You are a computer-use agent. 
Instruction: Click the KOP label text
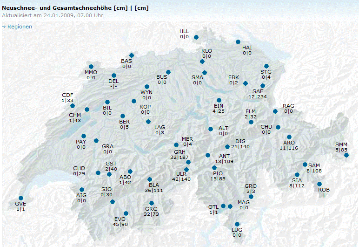tap(145, 107)
